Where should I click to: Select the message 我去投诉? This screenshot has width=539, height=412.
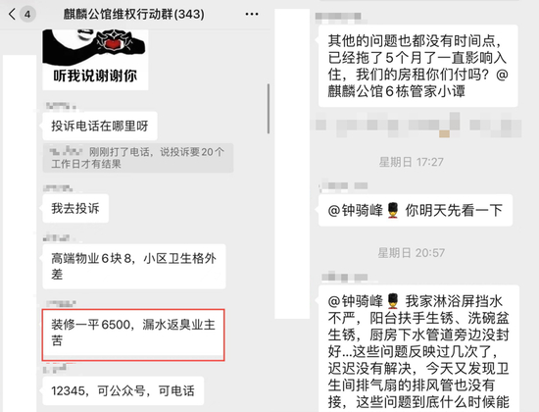[75, 208]
